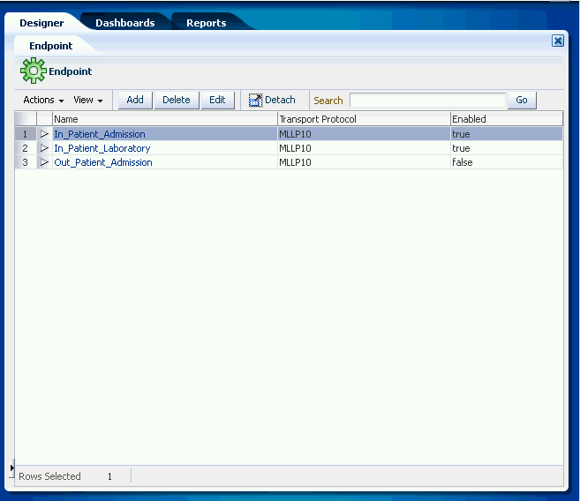Click the Detach table icon
Image resolution: width=580 pixels, height=501 pixels.
(255, 101)
